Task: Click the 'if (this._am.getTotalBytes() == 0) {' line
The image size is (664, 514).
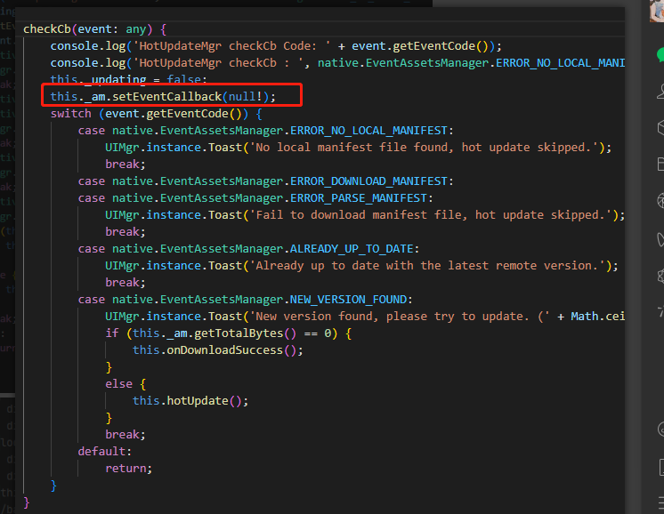Action: 228,333
